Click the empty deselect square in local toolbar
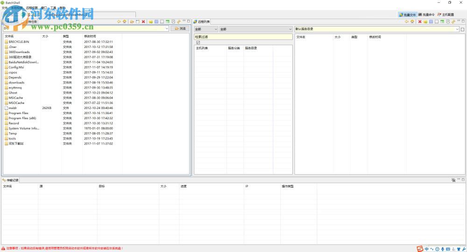467x252 pixels. click(x=162, y=22)
